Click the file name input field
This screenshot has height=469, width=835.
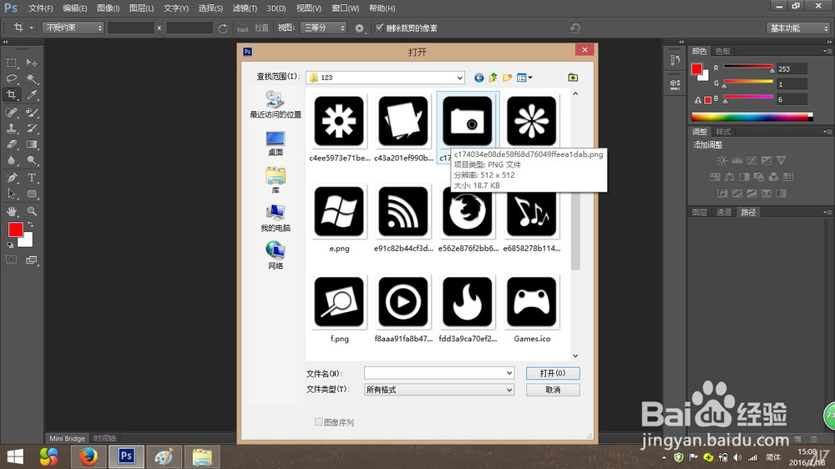click(x=434, y=373)
